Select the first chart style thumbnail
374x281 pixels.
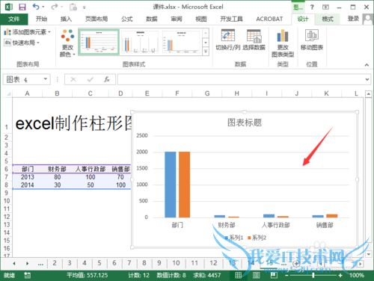click(99, 42)
